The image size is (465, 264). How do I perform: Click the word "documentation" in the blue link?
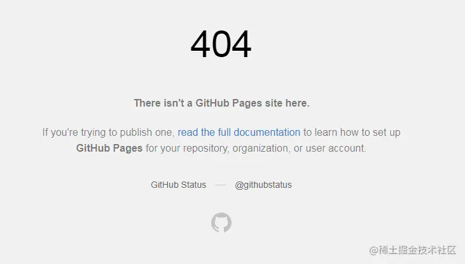[267, 132]
